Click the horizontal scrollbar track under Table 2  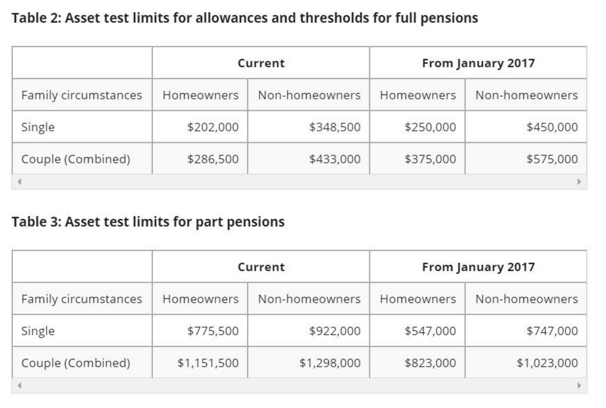(299, 181)
